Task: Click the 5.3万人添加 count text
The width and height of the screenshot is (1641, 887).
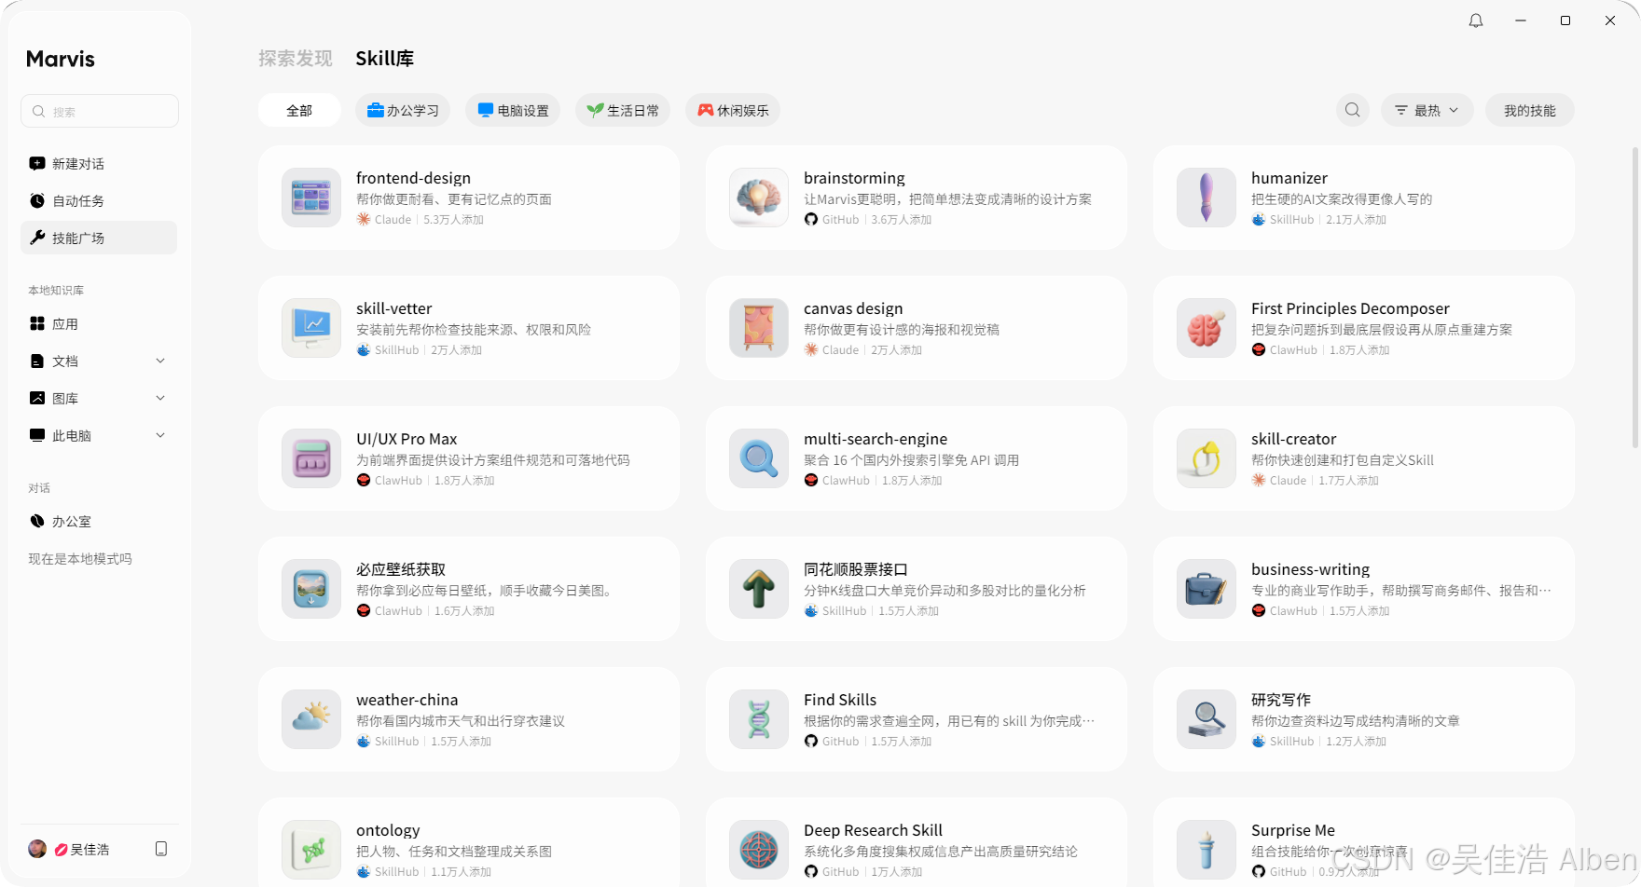Action: (453, 220)
